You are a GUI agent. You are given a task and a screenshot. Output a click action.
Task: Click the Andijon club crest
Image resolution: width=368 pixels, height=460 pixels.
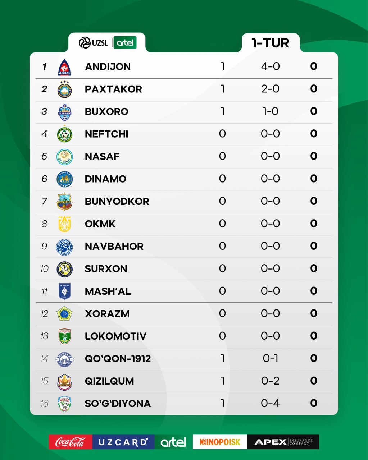(64, 67)
